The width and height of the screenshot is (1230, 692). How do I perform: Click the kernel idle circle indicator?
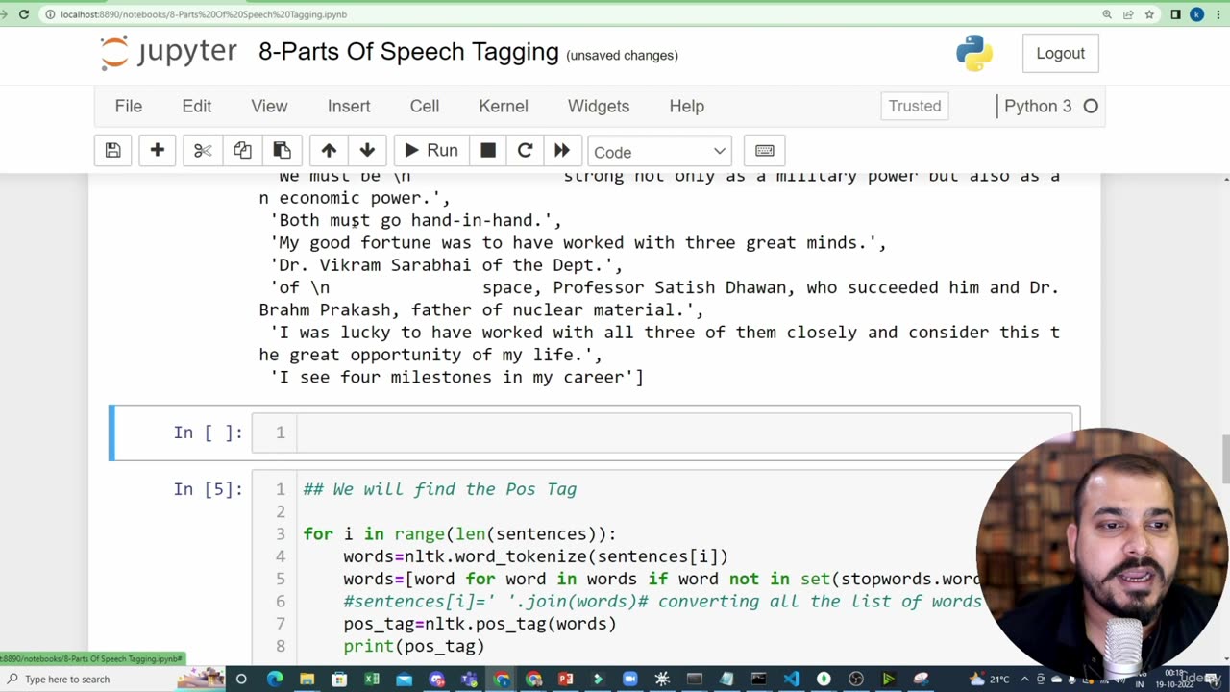point(1091,106)
